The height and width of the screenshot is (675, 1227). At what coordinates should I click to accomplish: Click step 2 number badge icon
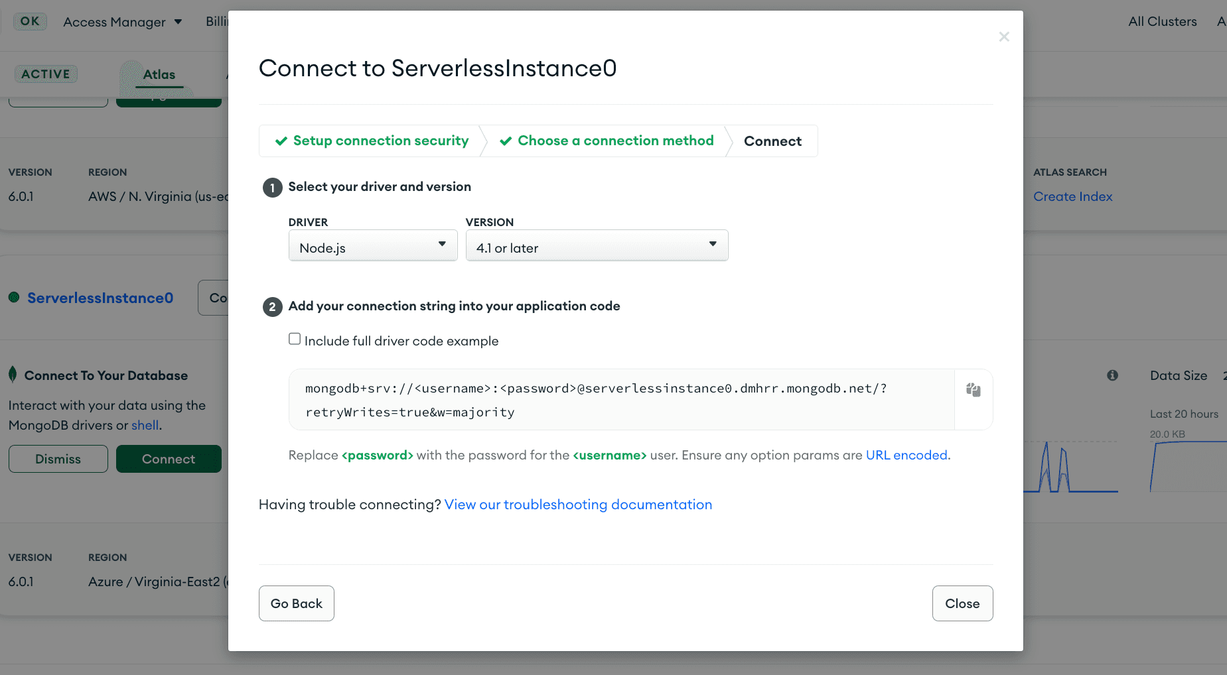click(272, 307)
